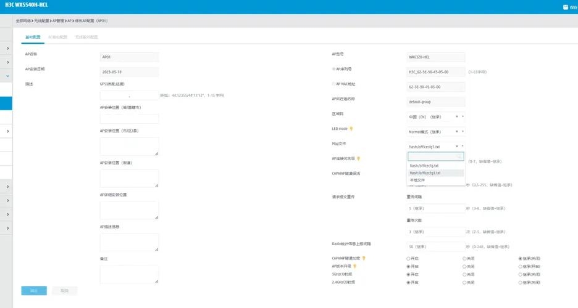Set AP版本升级 to 关闭
This screenshot has width=578, height=308.
pyautogui.click(x=464, y=267)
